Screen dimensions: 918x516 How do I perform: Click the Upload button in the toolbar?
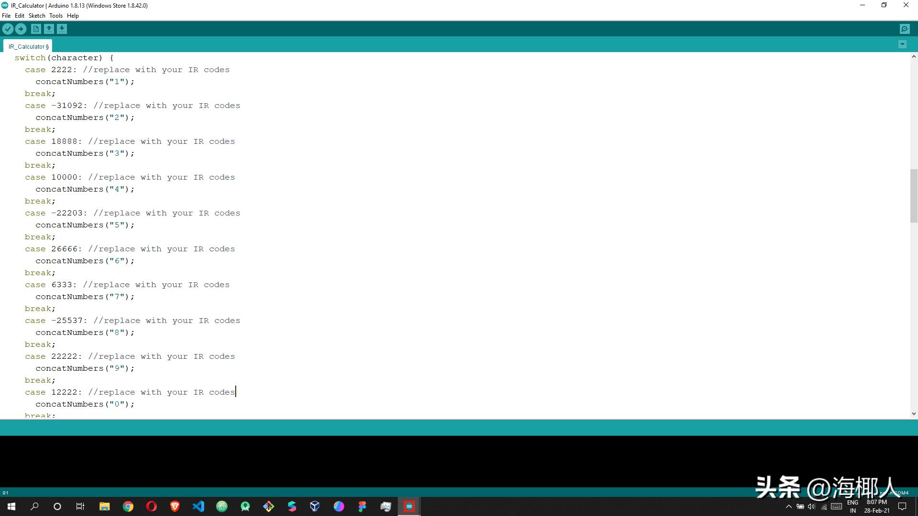21,29
